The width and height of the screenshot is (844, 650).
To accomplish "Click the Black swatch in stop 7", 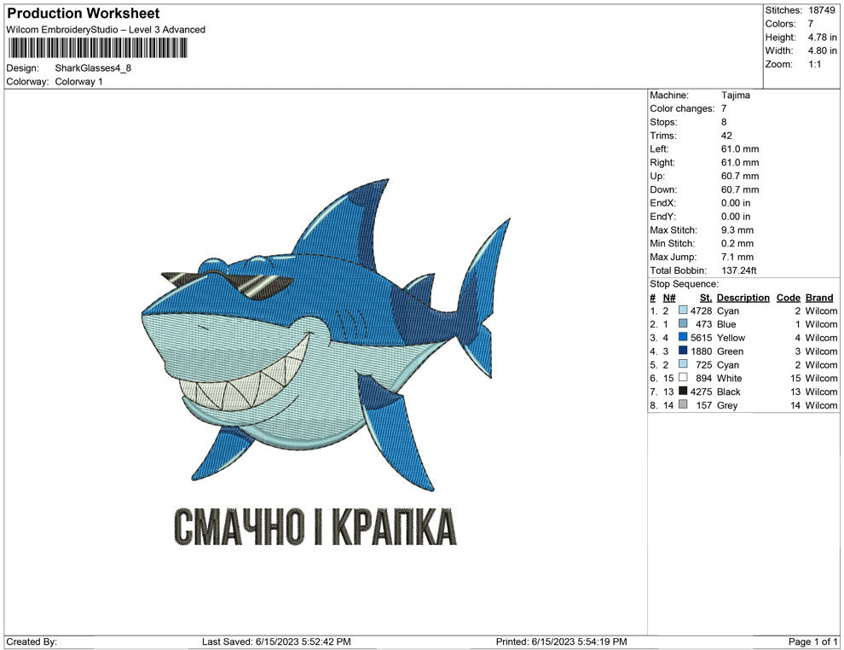I will pyautogui.click(x=683, y=392).
